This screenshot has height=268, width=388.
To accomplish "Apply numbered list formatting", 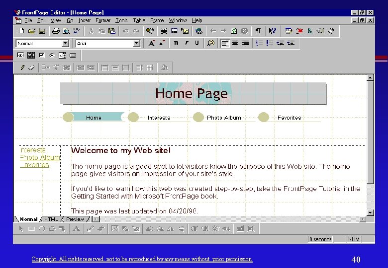I will click(259, 43).
